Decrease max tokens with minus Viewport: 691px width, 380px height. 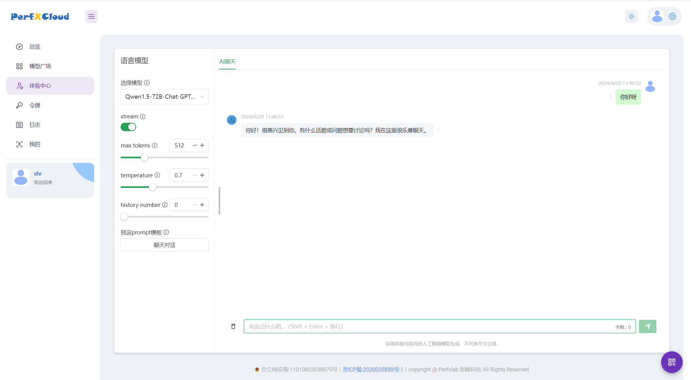[x=195, y=145]
